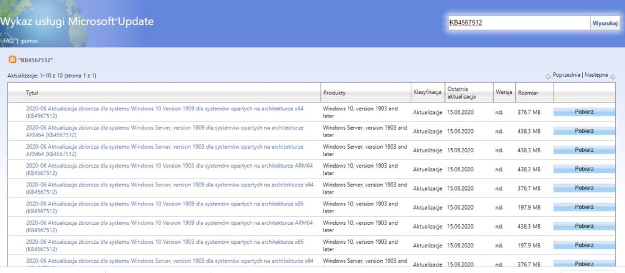
Task: Pobierz the Windows 10 1909 x86 update
Action: coord(584,207)
